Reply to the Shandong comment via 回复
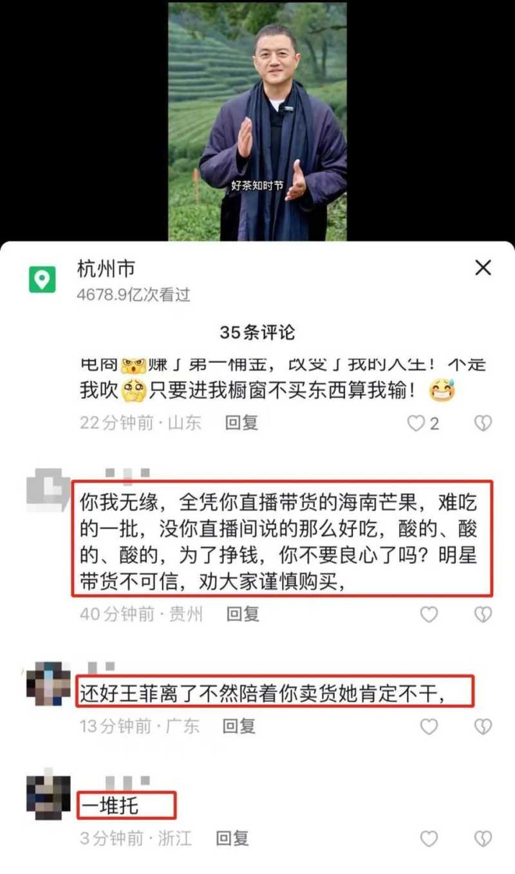The width and height of the screenshot is (515, 874). (x=241, y=422)
